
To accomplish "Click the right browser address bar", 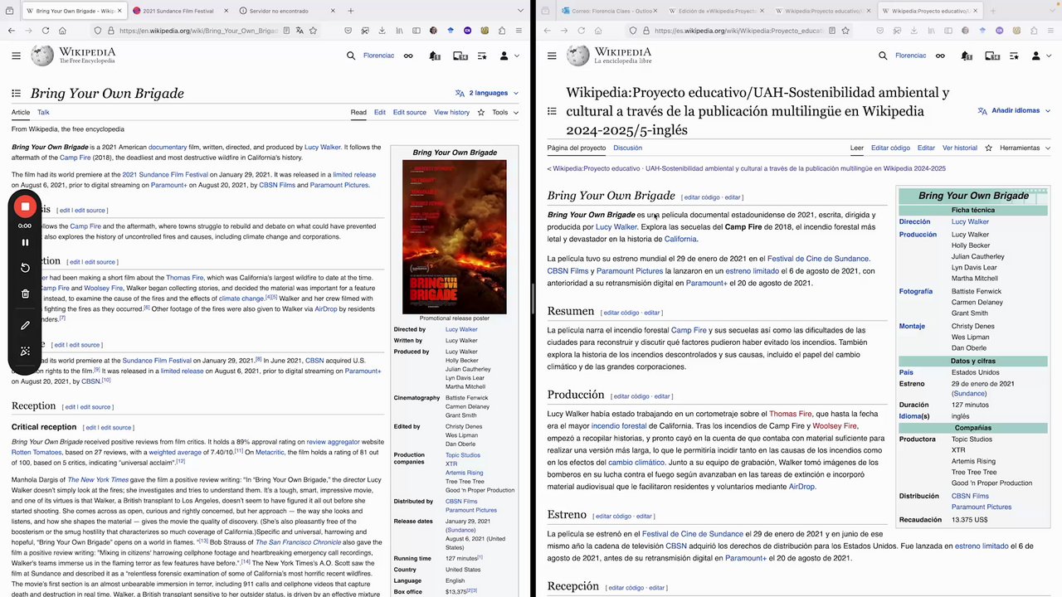I will tap(738, 31).
